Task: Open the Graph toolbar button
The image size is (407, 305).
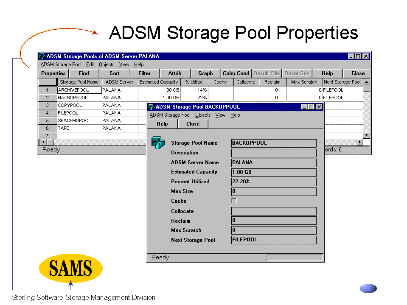Action: tap(205, 73)
